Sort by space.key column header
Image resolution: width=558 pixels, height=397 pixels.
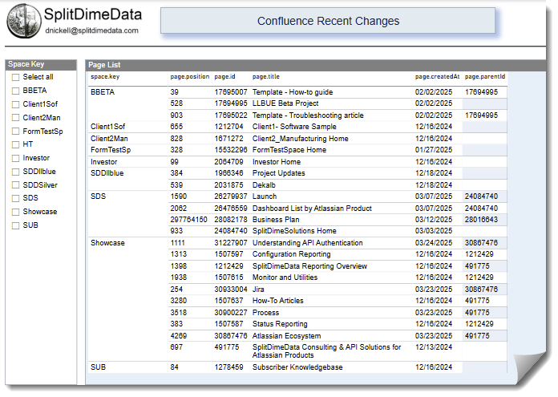pos(105,76)
